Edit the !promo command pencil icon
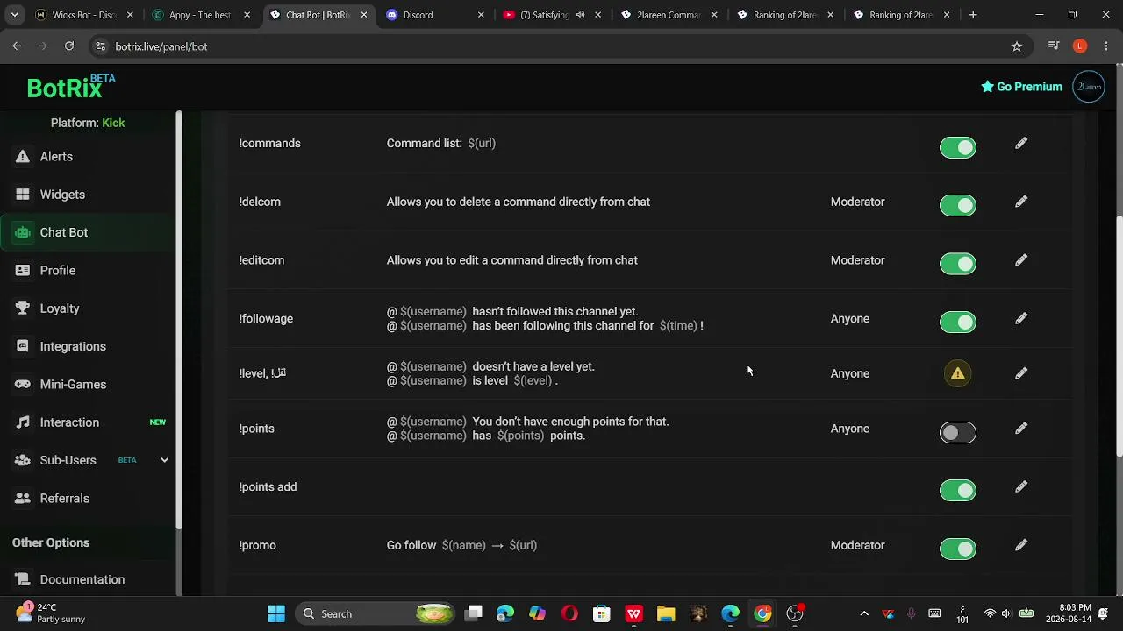This screenshot has width=1123, height=631. click(x=1021, y=545)
